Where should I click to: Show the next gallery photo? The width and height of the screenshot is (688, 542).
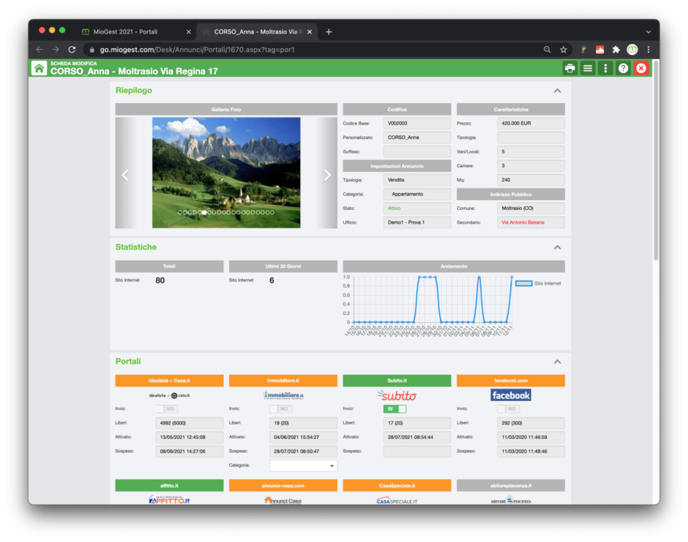point(327,175)
